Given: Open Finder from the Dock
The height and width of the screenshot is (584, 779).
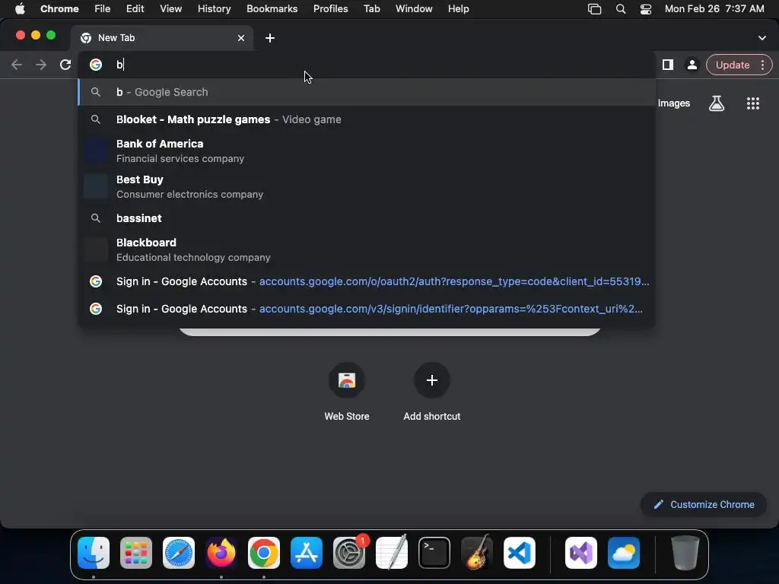Looking at the screenshot, I should 94,553.
